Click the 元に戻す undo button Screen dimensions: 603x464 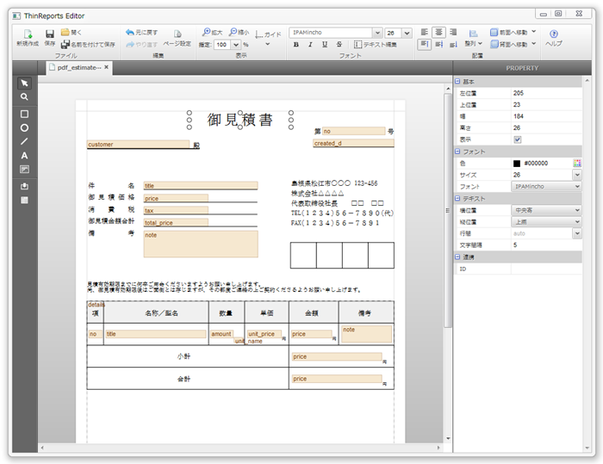click(x=140, y=31)
